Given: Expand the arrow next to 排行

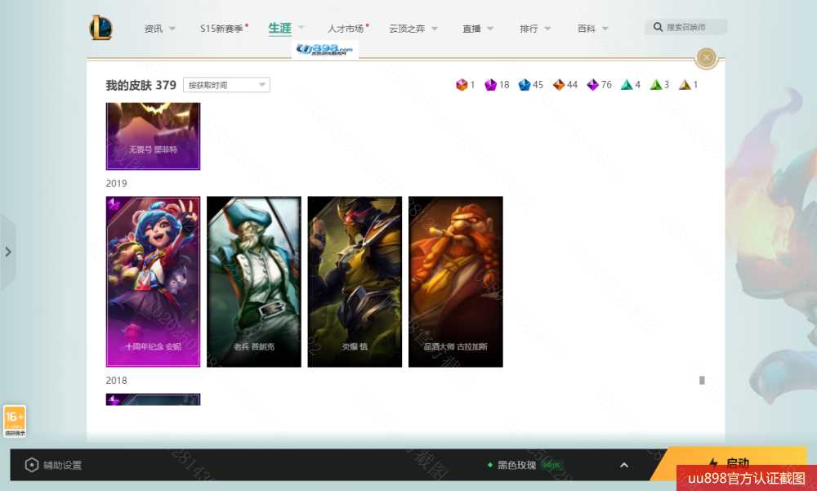Looking at the screenshot, I should [x=547, y=29].
